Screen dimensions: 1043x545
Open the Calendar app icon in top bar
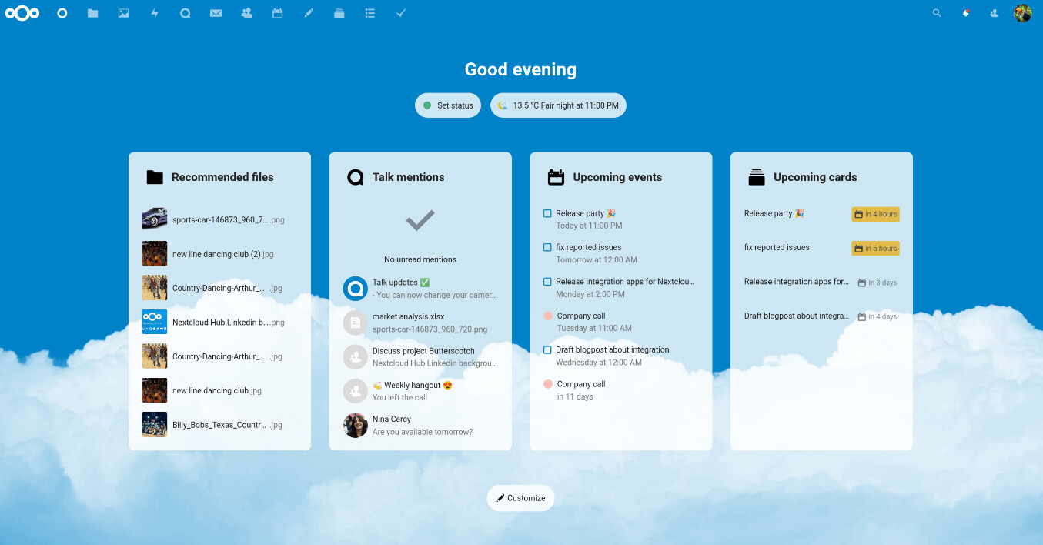277,13
